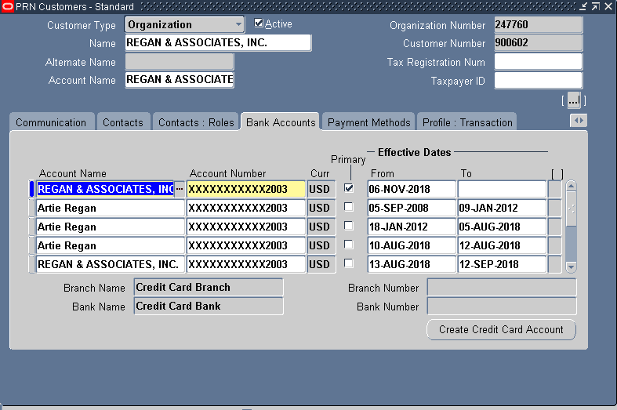This screenshot has height=410, width=617.
Task: Go to the Communication tab
Action: pos(51,122)
